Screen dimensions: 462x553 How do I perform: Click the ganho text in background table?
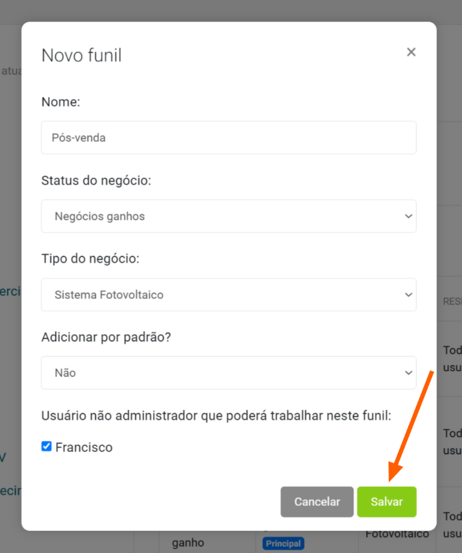[x=188, y=543]
